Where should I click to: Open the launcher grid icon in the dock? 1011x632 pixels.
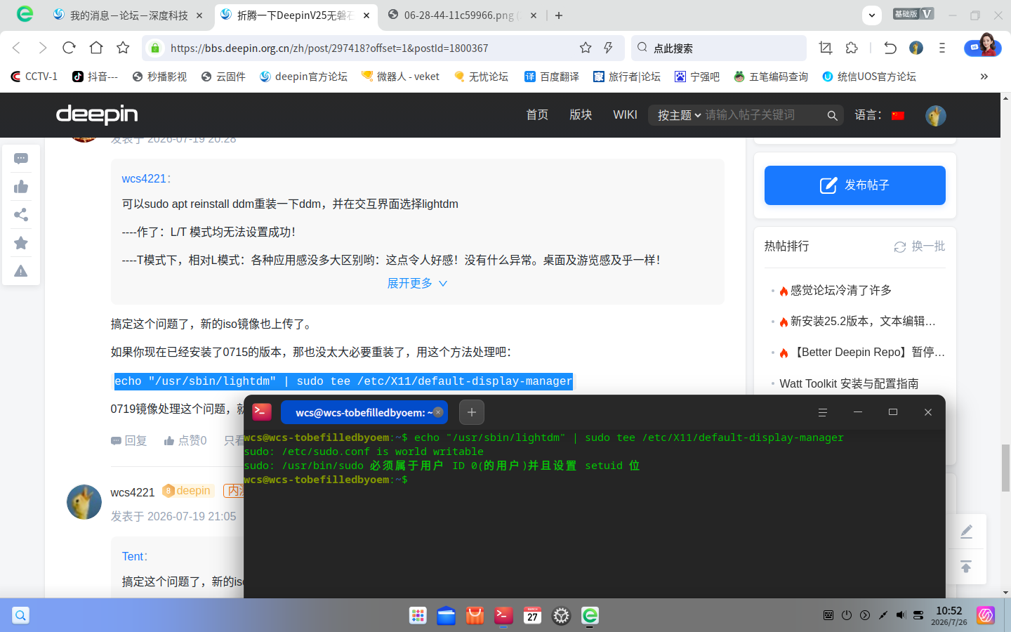tap(418, 616)
